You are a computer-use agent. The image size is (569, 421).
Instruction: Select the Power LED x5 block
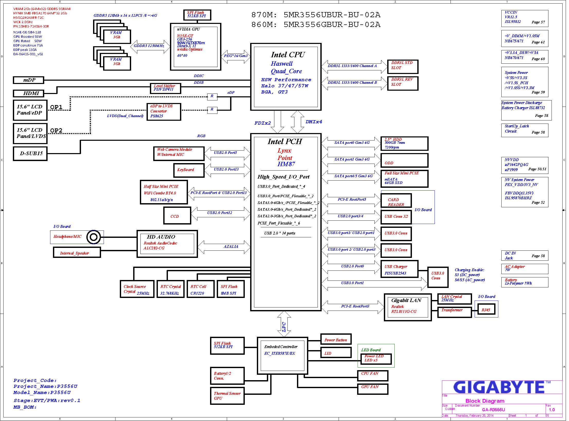tap(376, 359)
